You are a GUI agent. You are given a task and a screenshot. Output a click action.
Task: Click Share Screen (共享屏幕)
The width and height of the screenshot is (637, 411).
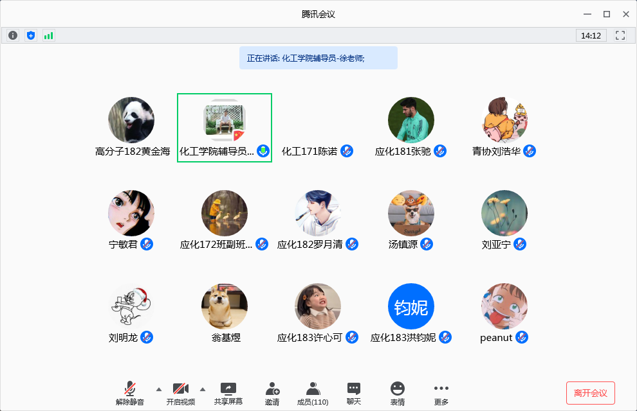point(228,394)
